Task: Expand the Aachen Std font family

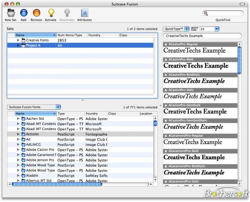Action: (x=18, y=119)
